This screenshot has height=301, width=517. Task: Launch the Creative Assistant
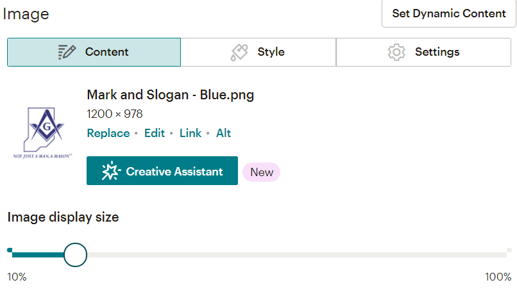tap(162, 170)
